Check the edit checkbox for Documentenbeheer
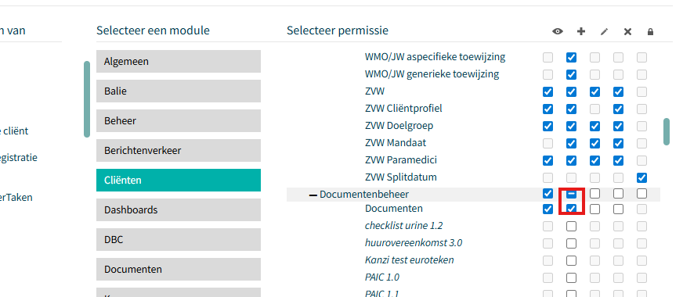683x297 pixels. click(594, 194)
